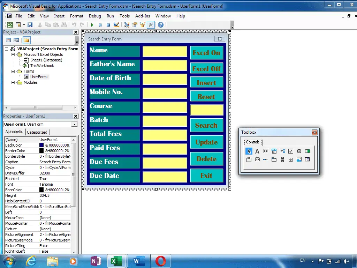The height and width of the screenshot is (268, 357).
Task: Click the View Microsoft Excel toolbar icon
Action: (10, 25)
